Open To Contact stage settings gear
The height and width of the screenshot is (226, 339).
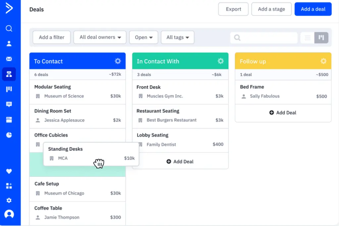118,61
